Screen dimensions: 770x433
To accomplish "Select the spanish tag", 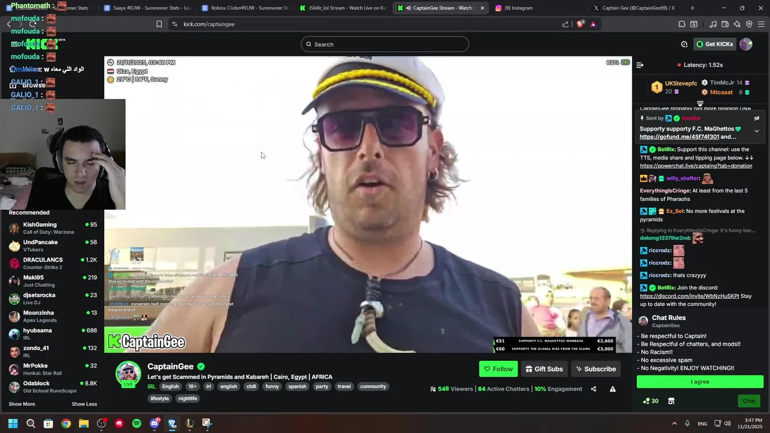I will [x=297, y=387].
